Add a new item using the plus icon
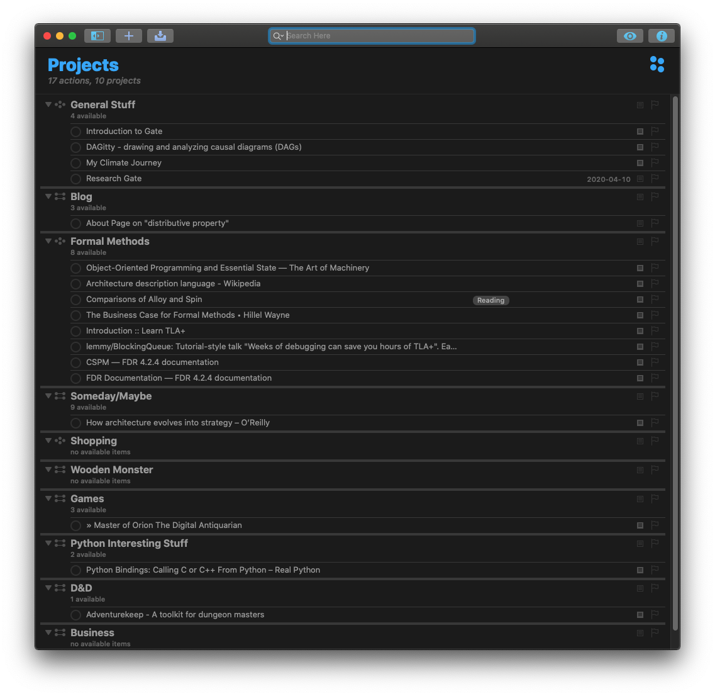 point(128,36)
